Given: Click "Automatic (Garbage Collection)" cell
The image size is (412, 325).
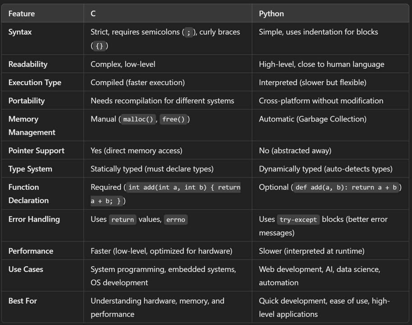Looking at the screenshot, I should click(312, 119).
